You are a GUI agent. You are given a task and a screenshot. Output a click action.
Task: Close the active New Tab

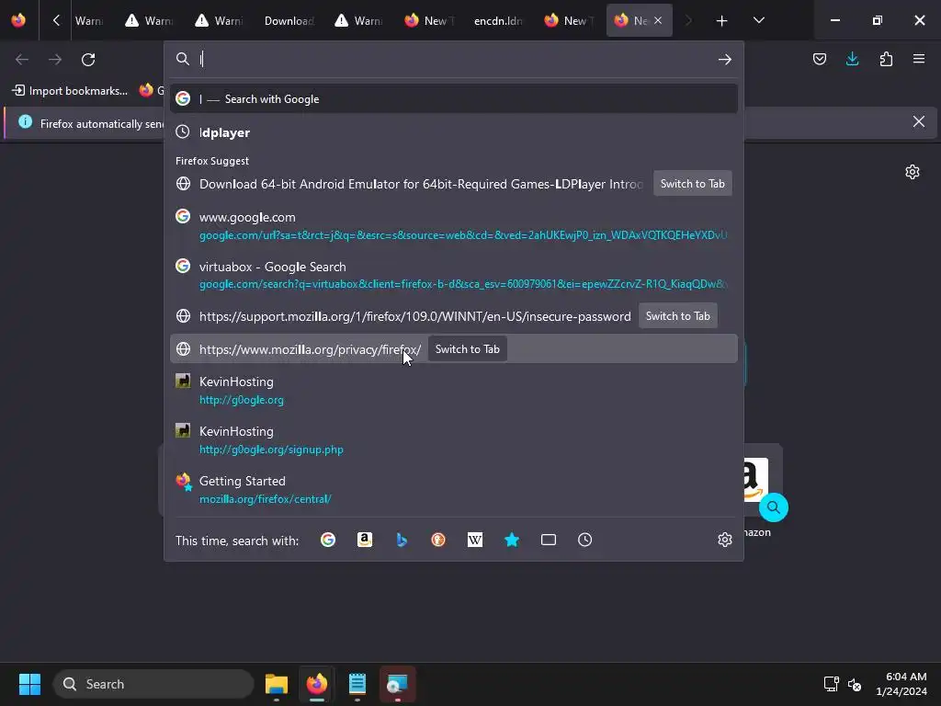(658, 21)
